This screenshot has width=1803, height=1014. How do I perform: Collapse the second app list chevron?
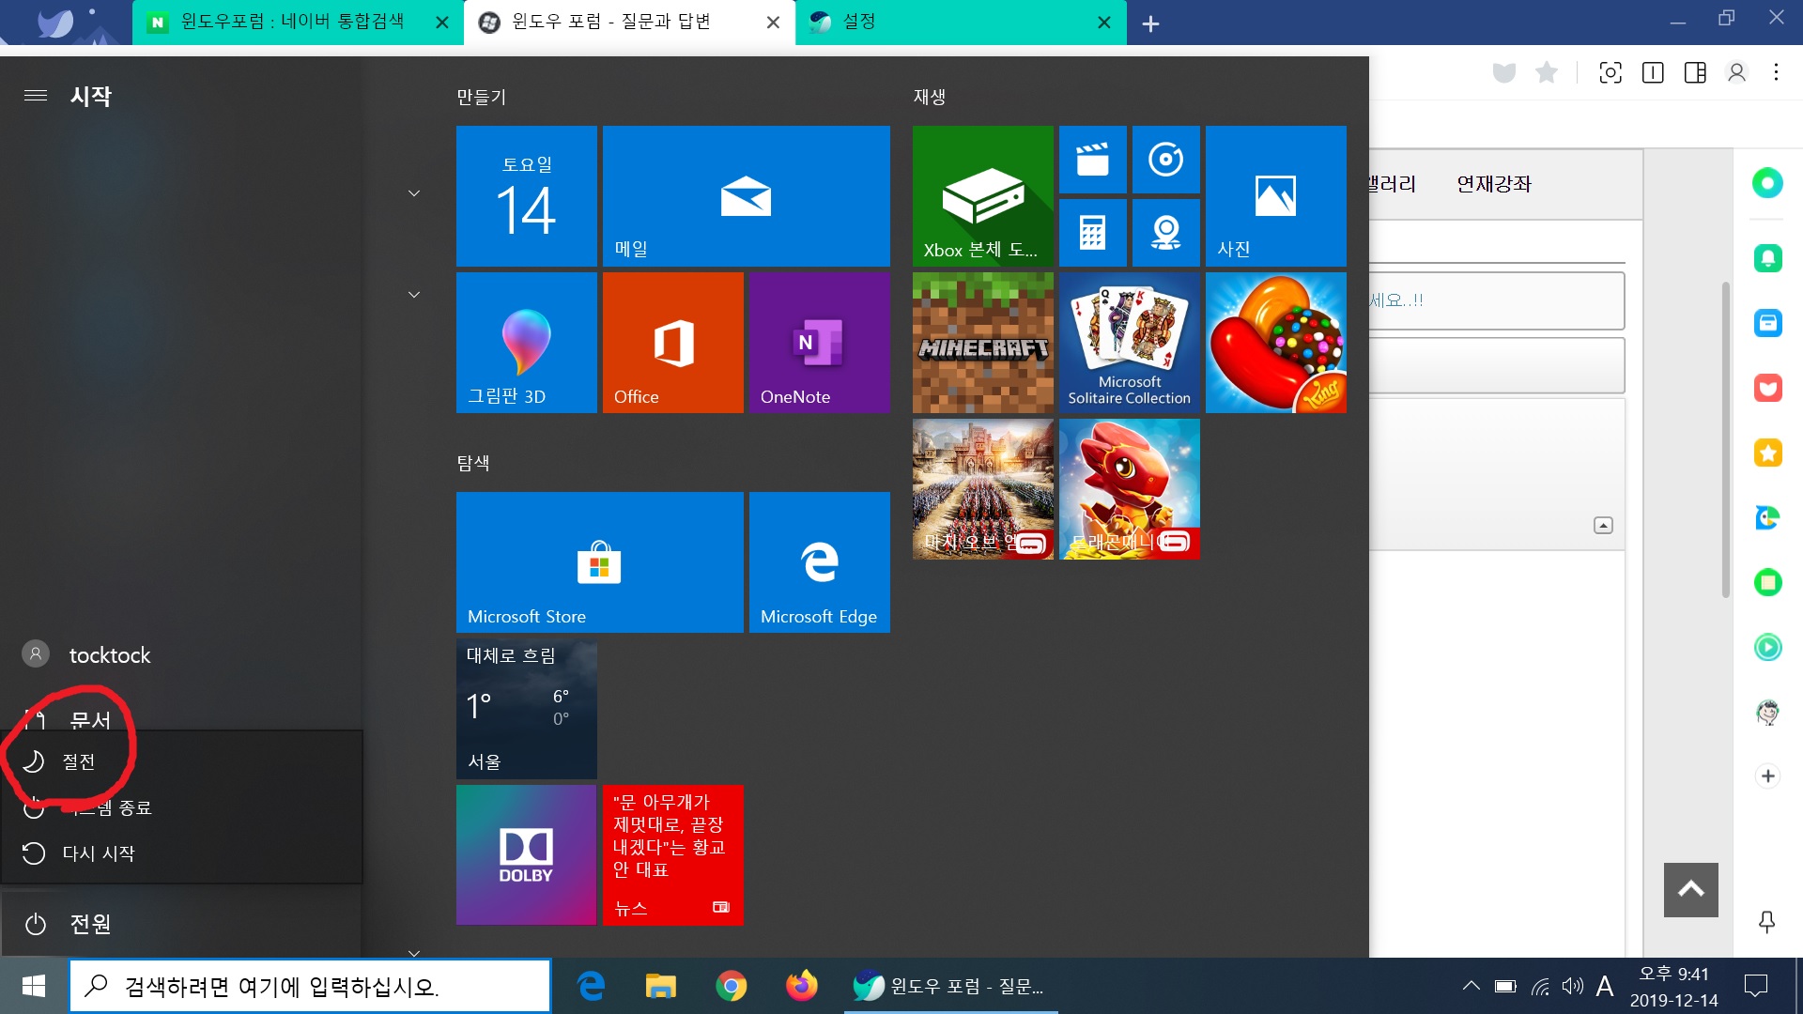click(x=413, y=295)
